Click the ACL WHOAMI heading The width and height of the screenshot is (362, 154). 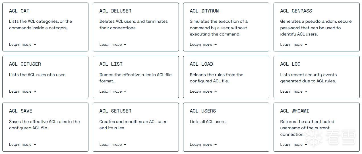click(295, 111)
